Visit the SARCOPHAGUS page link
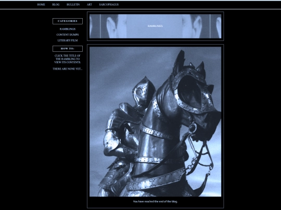 pyautogui.click(x=109, y=5)
